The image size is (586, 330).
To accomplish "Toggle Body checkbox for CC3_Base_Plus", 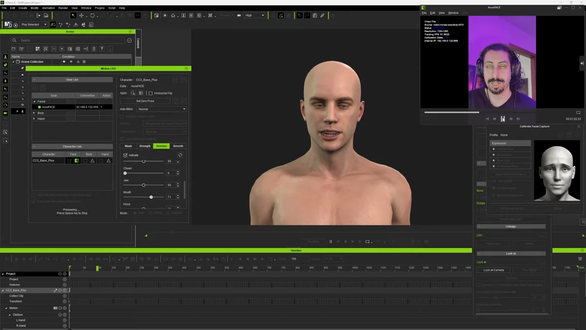I will [85, 161].
